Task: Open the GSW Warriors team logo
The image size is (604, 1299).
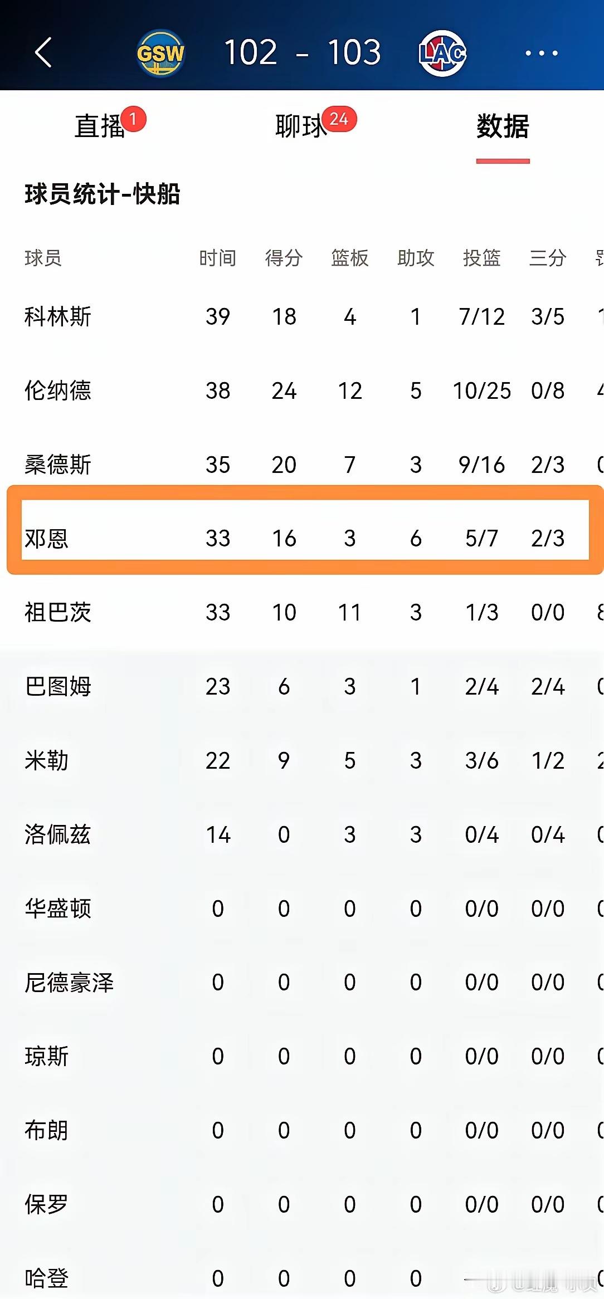Action: tap(161, 53)
